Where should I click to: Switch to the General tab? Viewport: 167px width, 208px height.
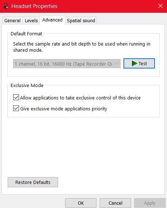pos(12,20)
